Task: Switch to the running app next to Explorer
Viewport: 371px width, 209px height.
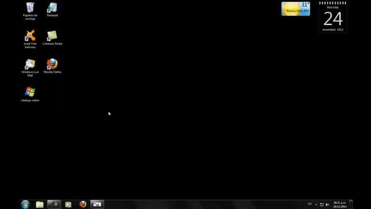Action: point(54,204)
